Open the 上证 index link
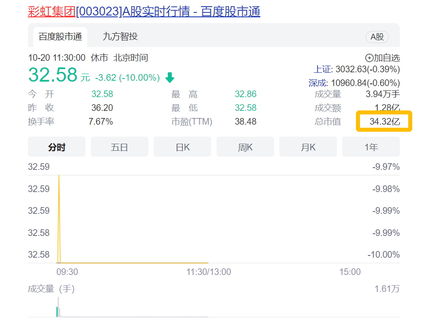The width and height of the screenshot is (437, 318). click(x=322, y=69)
